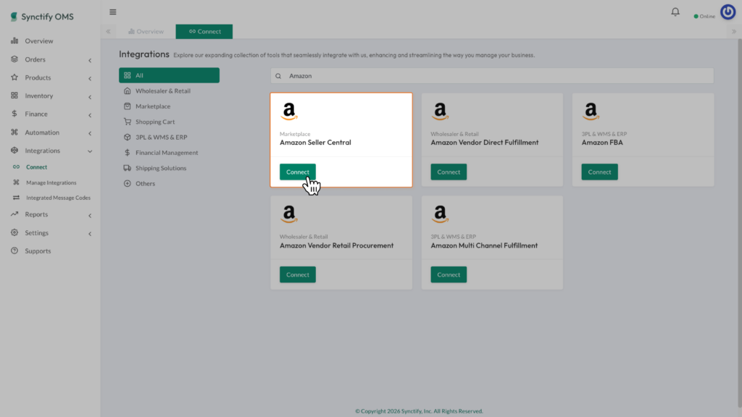The image size is (742, 417).
Task: Click the Automation command sidebar icon
Action: click(x=14, y=132)
